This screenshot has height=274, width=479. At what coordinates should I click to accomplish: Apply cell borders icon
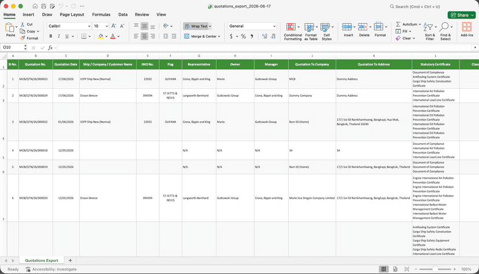click(84, 36)
